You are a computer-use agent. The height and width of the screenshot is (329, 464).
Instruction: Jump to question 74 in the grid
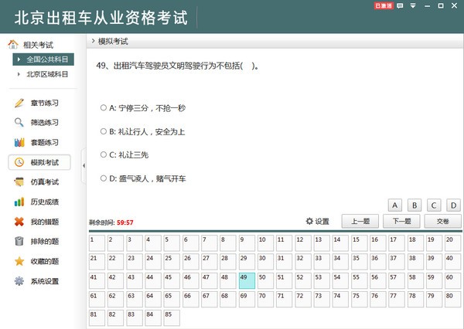click(x=340, y=300)
